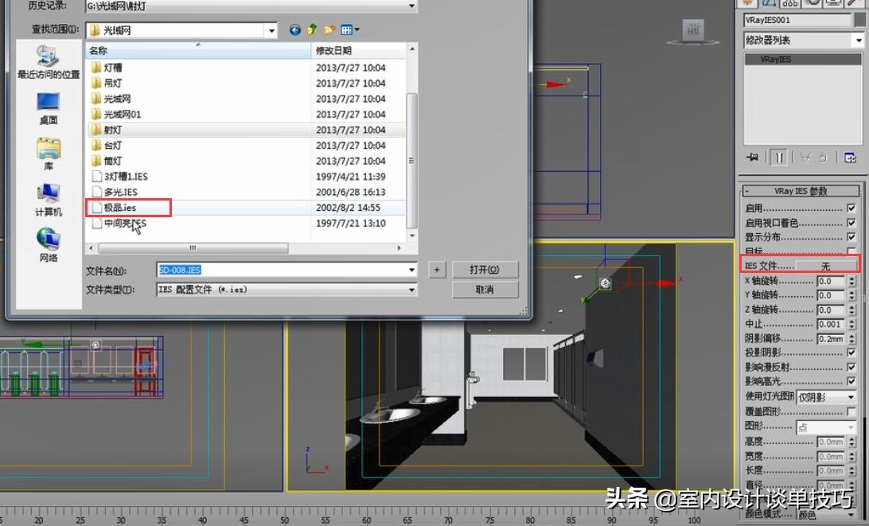Open 桌面 (Desktop) in places sidebar
The width and height of the screenshot is (869, 526).
tap(49, 108)
